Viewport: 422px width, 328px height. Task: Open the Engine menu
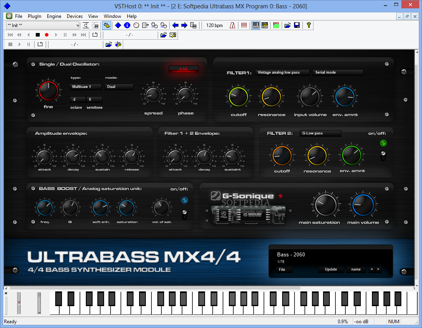click(54, 16)
